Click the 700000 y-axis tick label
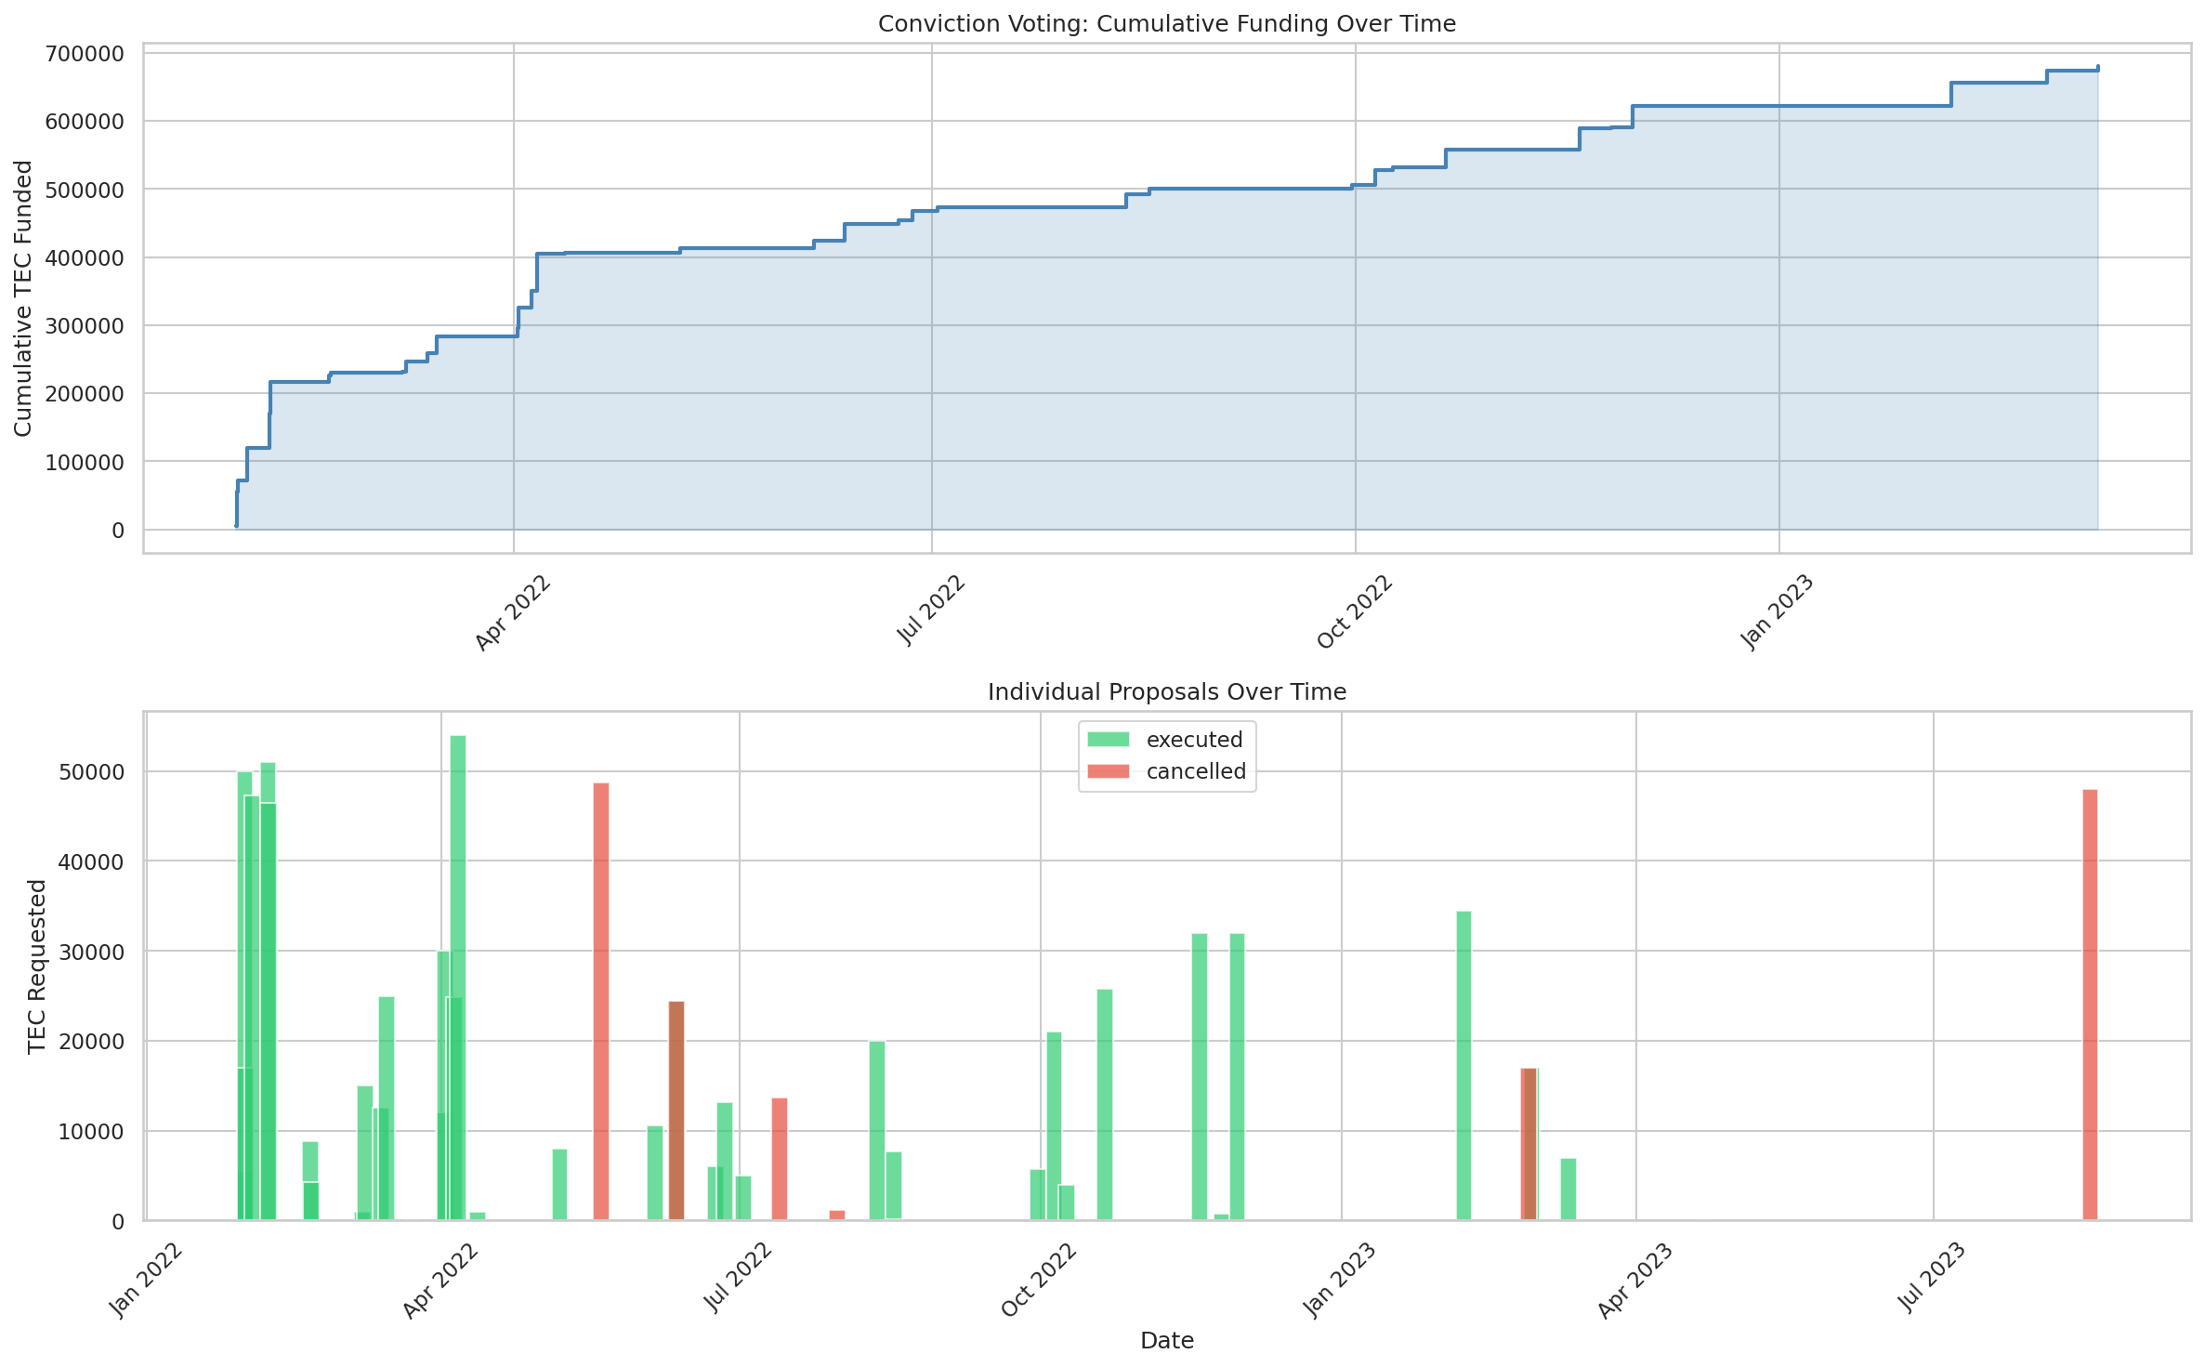This screenshot has height=1367, width=2205. [x=85, y=54]
